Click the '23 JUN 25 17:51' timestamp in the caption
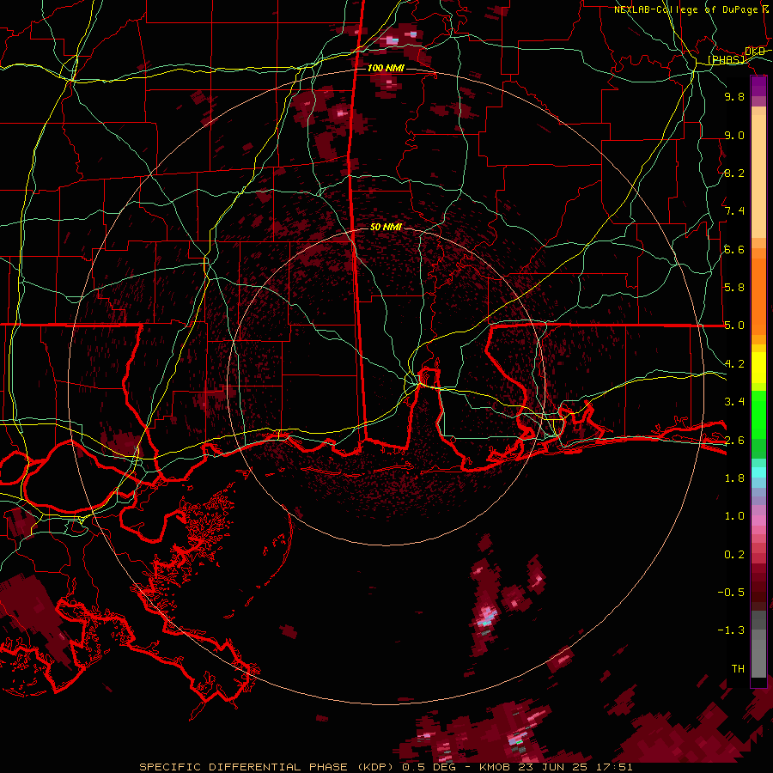The width and height of the screenshot is (773, 773). click(575, 767)
